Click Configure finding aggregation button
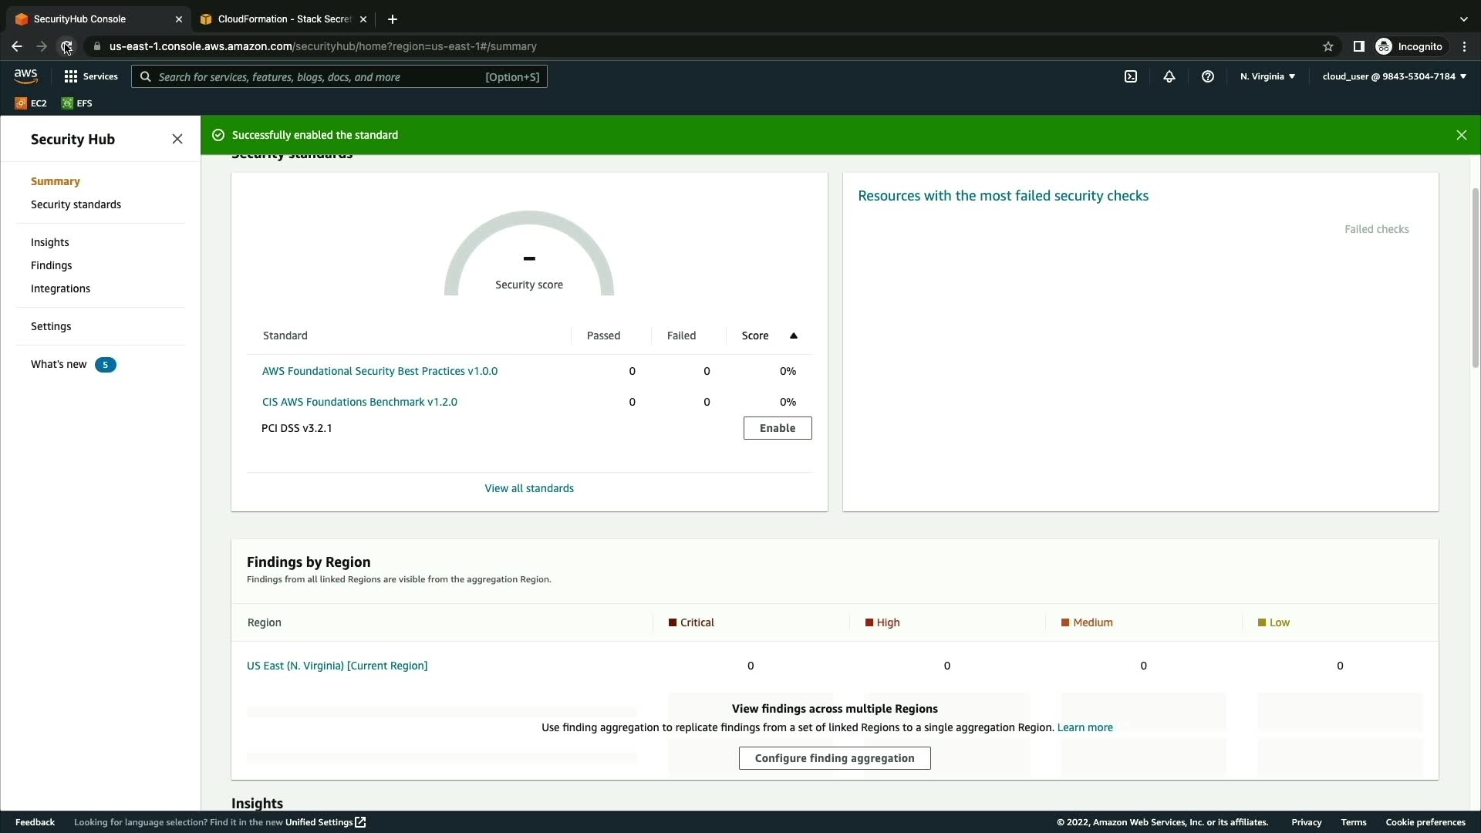 (x=834, y=758)
